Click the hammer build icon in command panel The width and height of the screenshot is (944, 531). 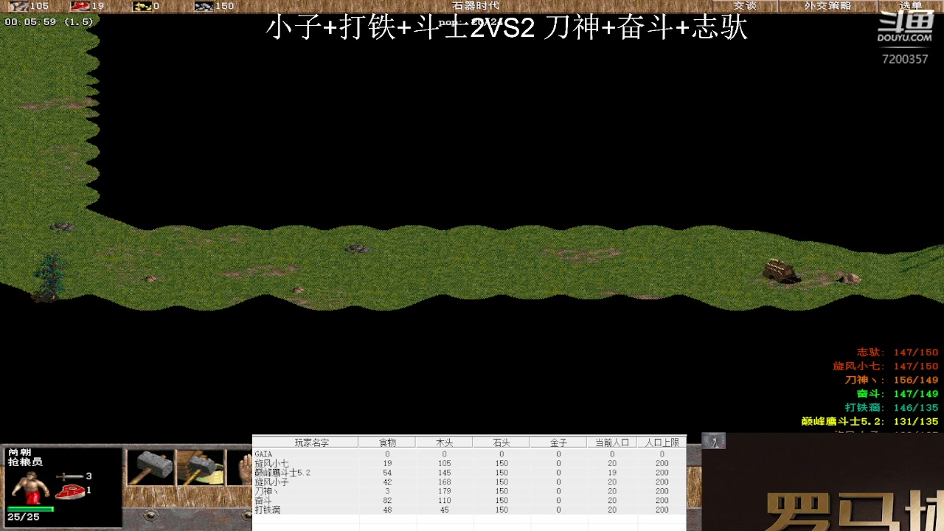(x=151, y=467)
